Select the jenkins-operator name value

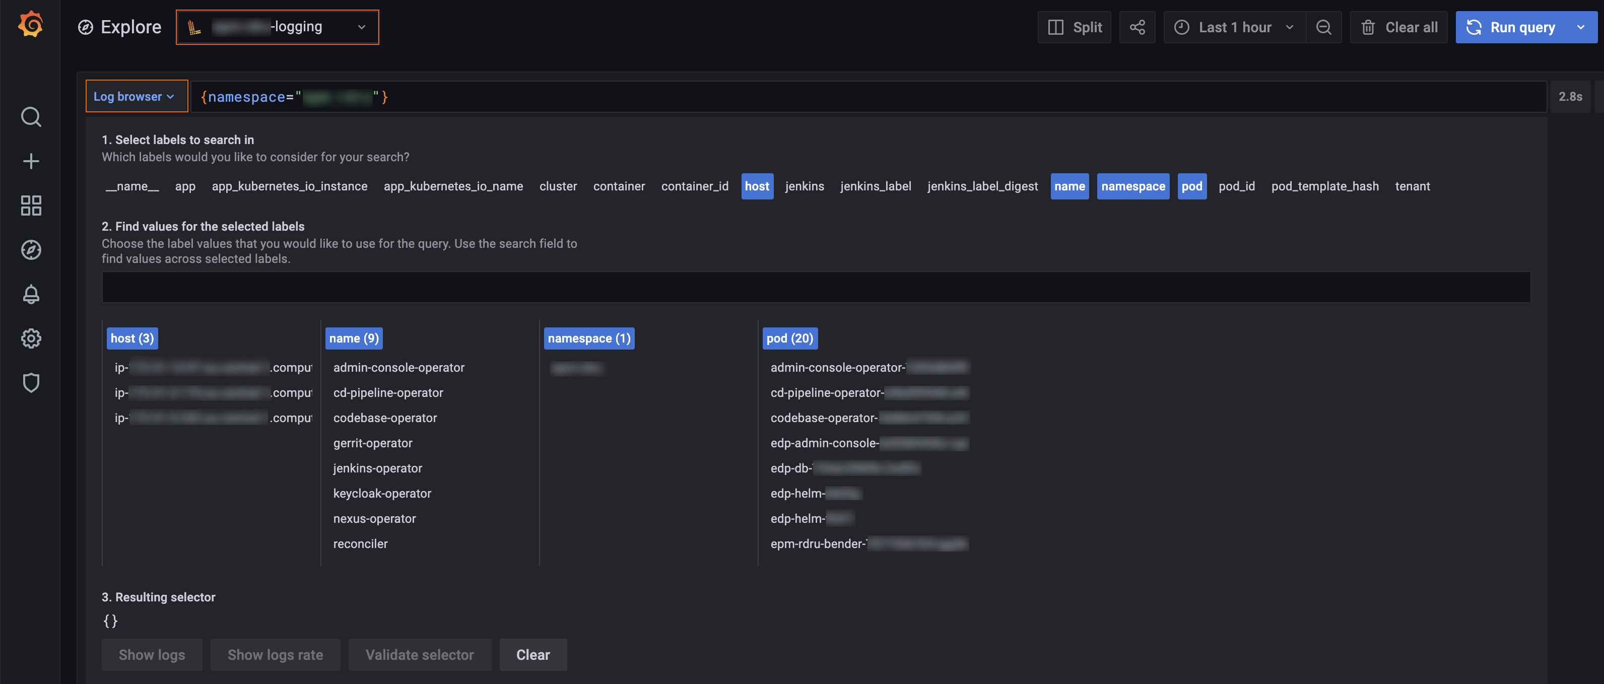click(x=377, y=468)
